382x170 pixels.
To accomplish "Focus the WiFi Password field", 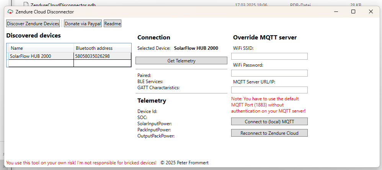I will pyautogui.click(x=269, y=73).
